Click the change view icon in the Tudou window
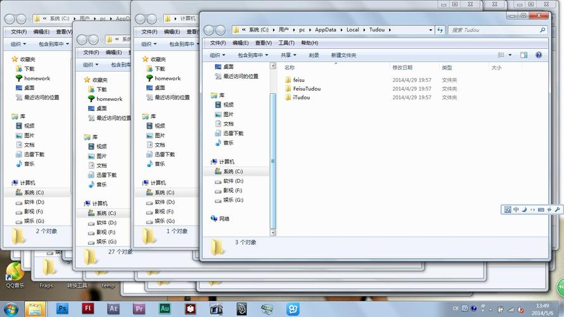 (501, 55)
